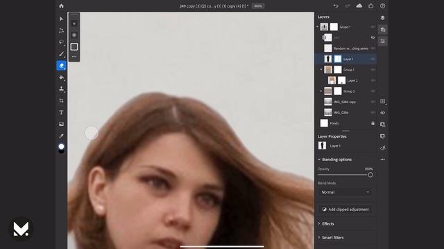Screen dimensions: 444x249
Task: Open more eraser tool options
Action: tap(74, 57)
